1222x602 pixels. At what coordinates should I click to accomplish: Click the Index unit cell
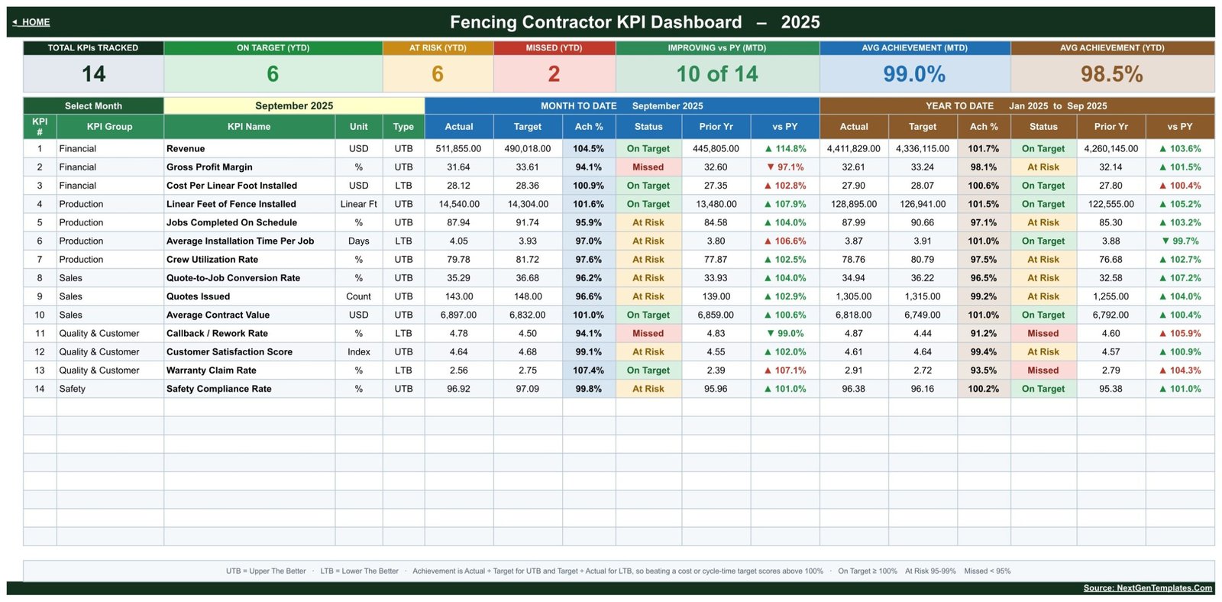coord(358,352)
